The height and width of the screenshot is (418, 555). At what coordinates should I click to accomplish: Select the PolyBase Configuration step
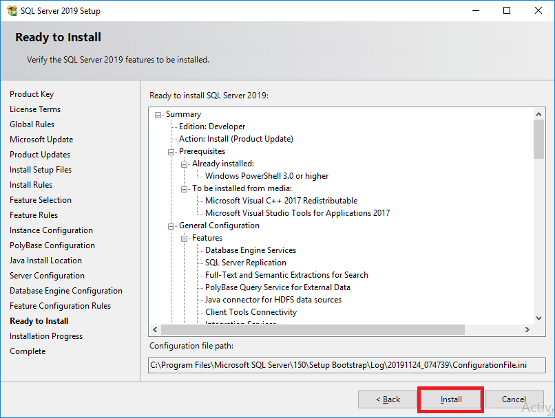pos(52,245)
